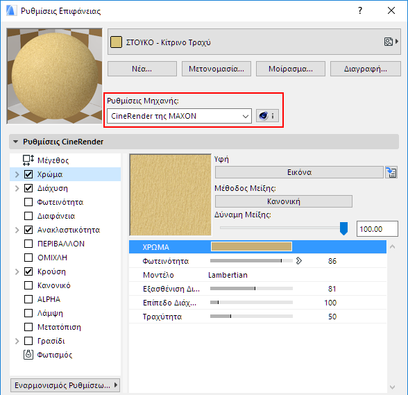Enable the ΟΜΙΧΛΗ checkbox
This screenshot has width=408, height=395.
tap(28, 258)
